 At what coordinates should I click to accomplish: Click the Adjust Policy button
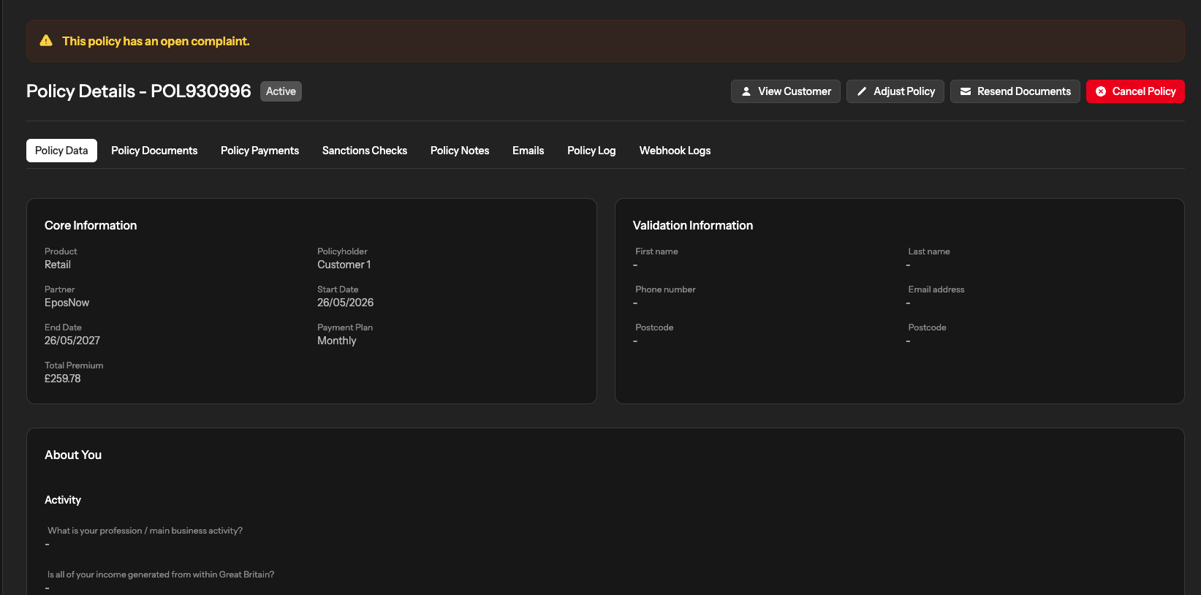pos(895,91)
